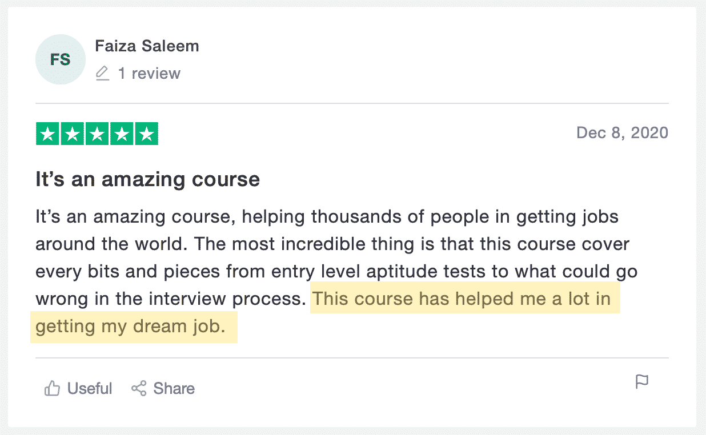Image resolution: width=706 pixels, height=435 pixels.
Task: Click the body line starting "around the world"
Action: pos(332,244)
